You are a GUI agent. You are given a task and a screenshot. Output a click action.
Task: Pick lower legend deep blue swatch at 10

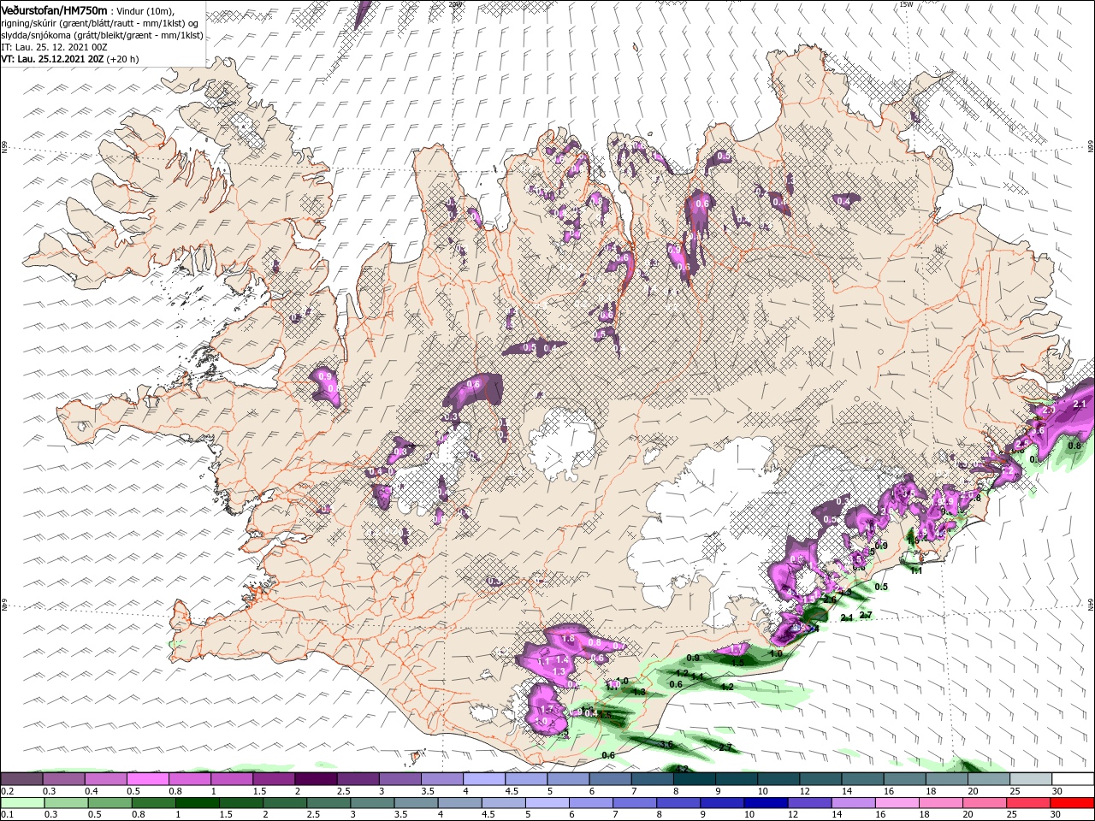pyautogui.click(x=765, y=803)
